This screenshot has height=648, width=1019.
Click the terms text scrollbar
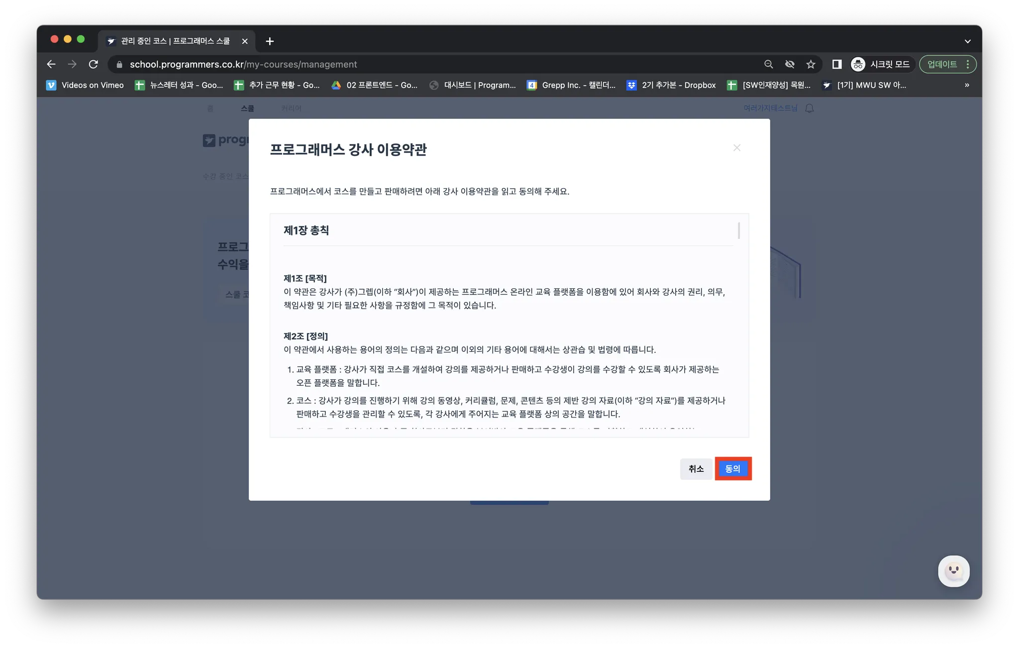point(739,230)
